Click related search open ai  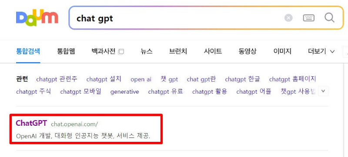coord(141,79)
